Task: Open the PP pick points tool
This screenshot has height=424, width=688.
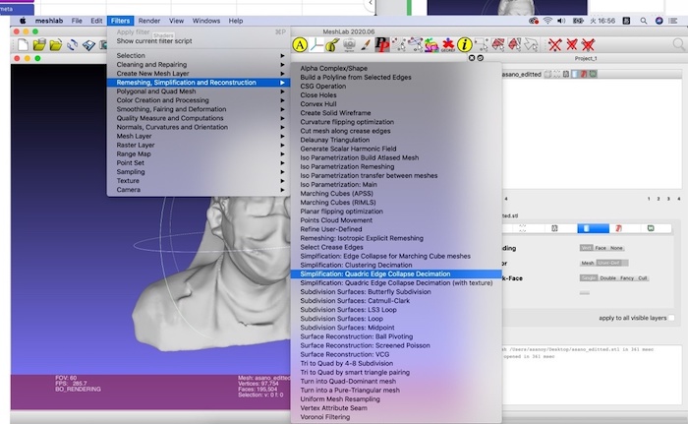Action: (382, 45)
